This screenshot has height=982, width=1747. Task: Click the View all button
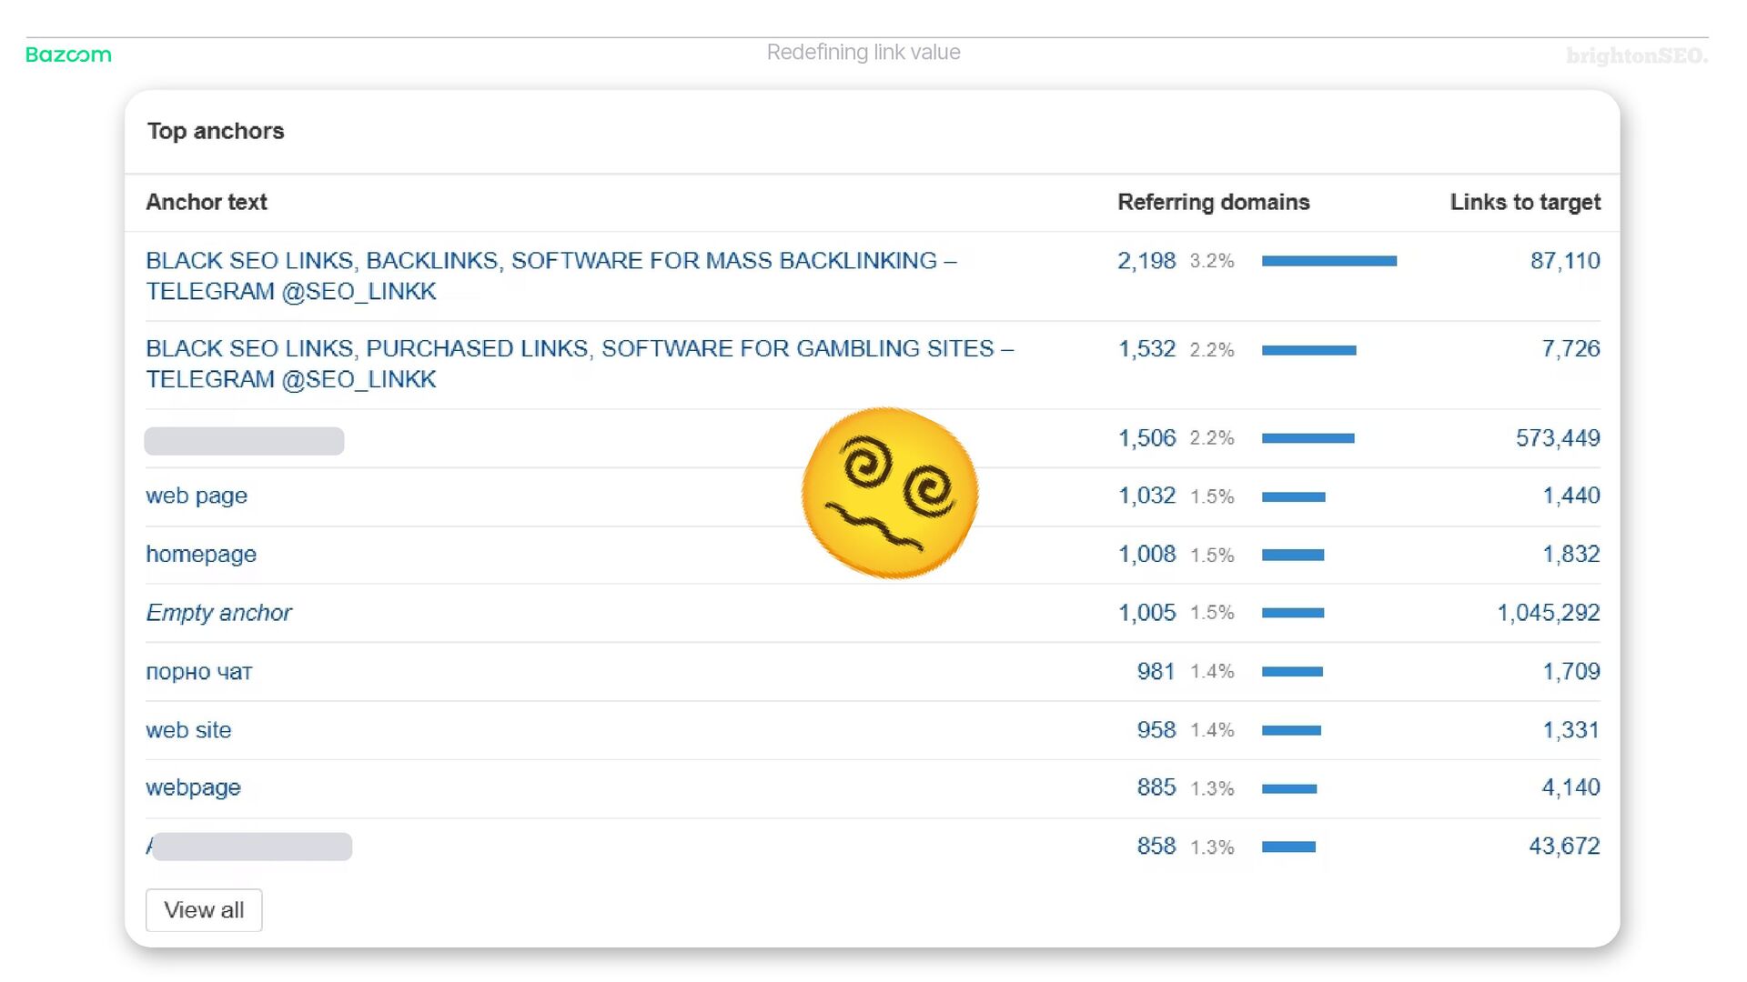click(204, 910)
